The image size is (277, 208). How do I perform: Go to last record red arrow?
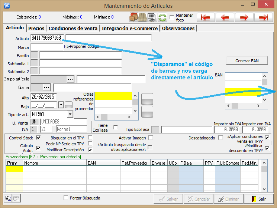tap(263, 17)
